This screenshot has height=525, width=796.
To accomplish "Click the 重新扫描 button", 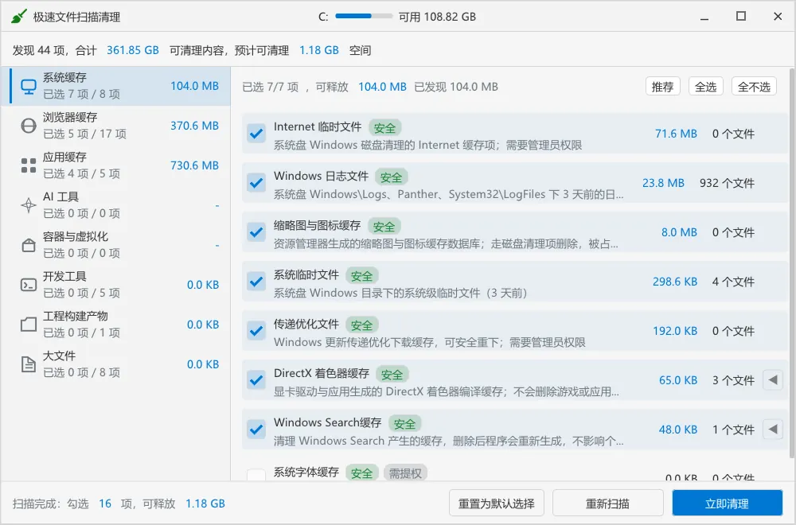I will (x=607, y=504).
